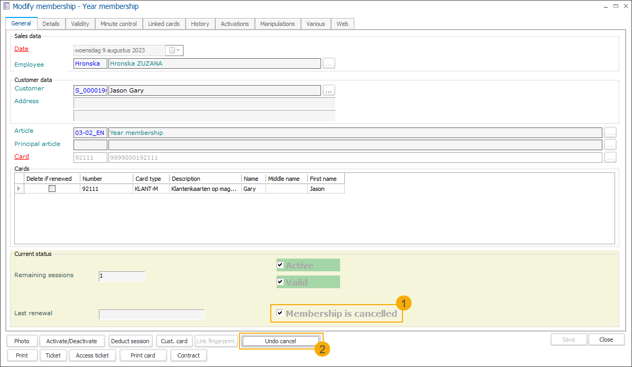Click the Principal article ellipsis button
The width and height of the screenshot is (632, 367).
tap(610, 145)
